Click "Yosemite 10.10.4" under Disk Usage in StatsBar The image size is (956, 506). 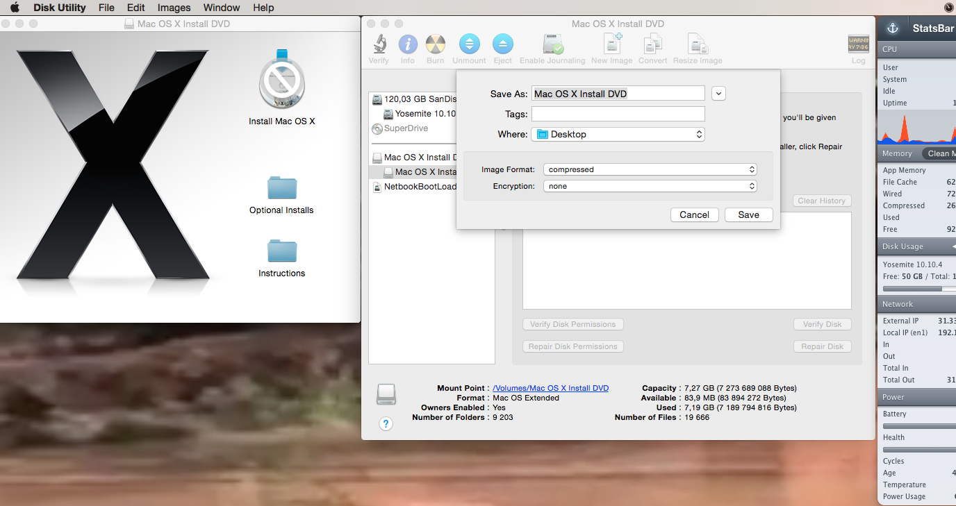912,264
